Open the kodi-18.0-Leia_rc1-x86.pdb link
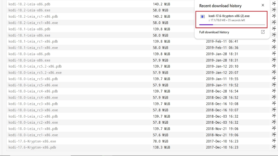Viewport: 278px width, 156px height. pos(33,129)
